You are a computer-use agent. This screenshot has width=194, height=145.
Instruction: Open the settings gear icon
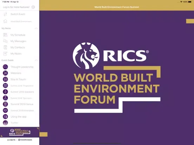33,7
